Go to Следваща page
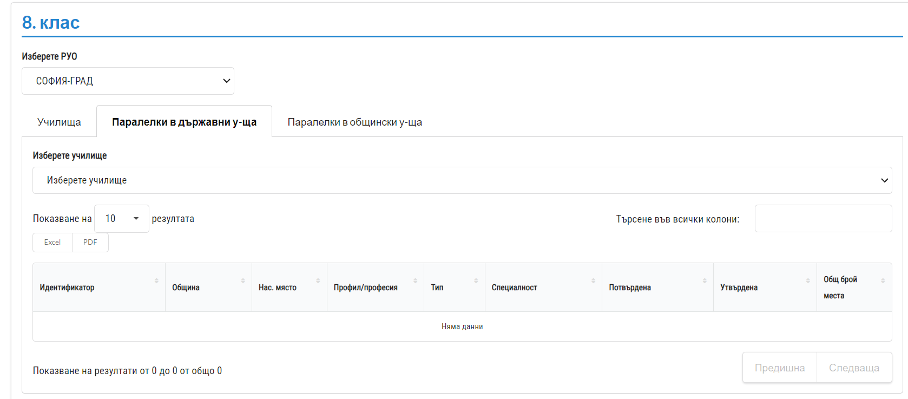This screenshot has width=908, height=399. pyautogui.click(x=854, y=368)
